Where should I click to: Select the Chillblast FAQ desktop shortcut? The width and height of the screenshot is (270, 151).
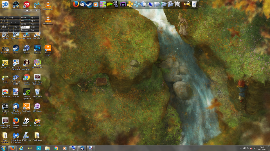(x=5, y=108)
